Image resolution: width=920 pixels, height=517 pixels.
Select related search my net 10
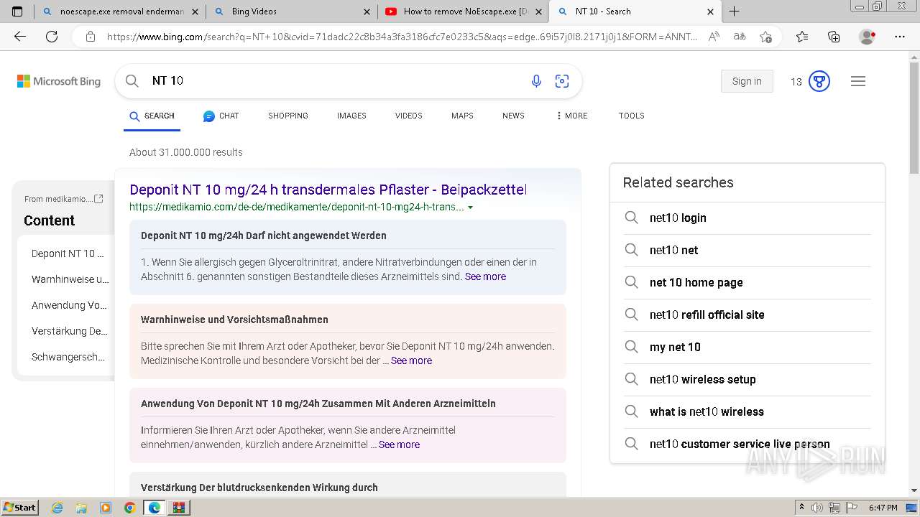pyautogui.click(x=747, y=347)
